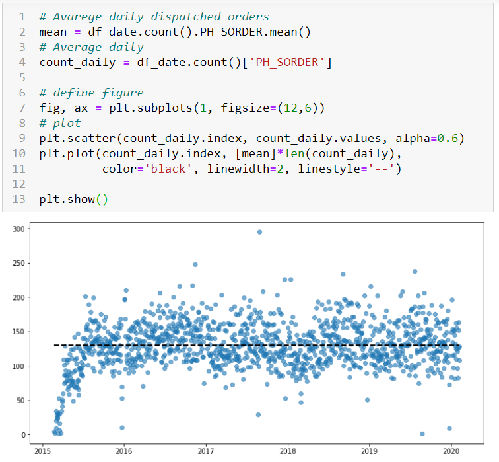499x462 pixels.
Task: Click comment "# plot" on line 8
Action: click(60, 124)
